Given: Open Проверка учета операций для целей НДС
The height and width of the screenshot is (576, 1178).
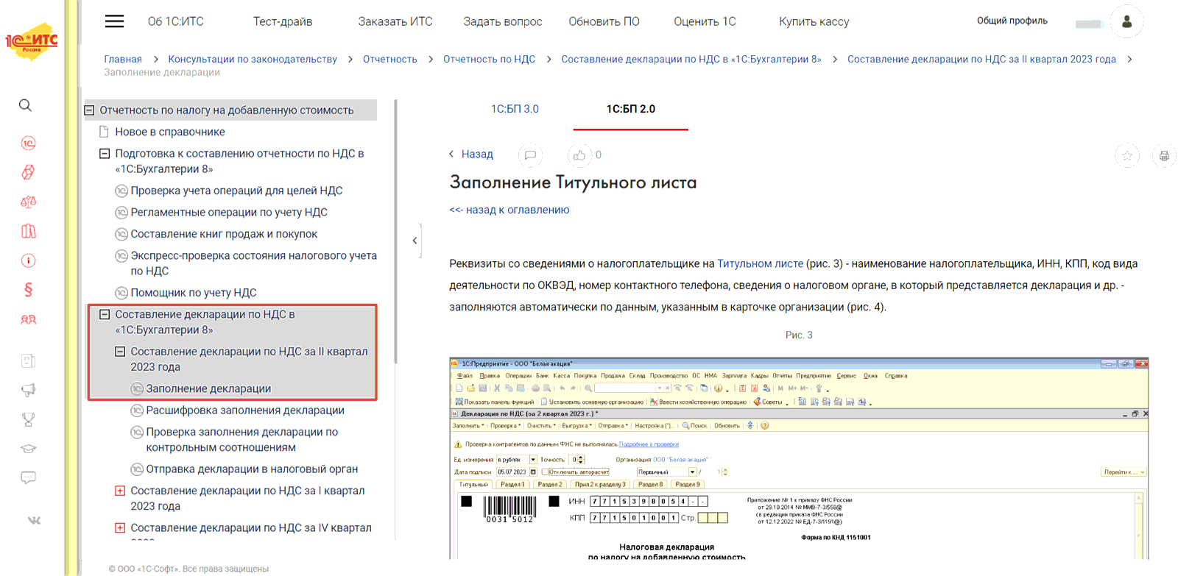Looking at the screenshot, I should tap(236, 191).
